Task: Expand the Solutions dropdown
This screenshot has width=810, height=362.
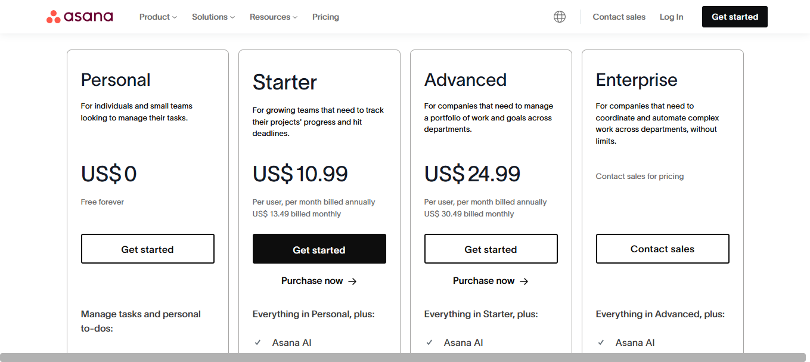Action: point(213,17)
